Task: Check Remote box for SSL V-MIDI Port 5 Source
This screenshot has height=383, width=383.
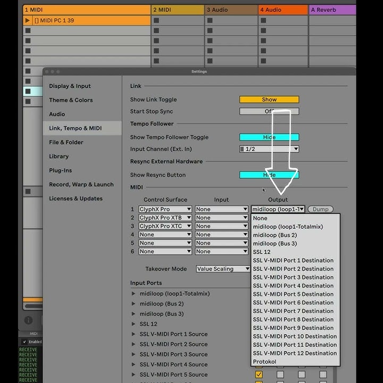Action: 302,374
